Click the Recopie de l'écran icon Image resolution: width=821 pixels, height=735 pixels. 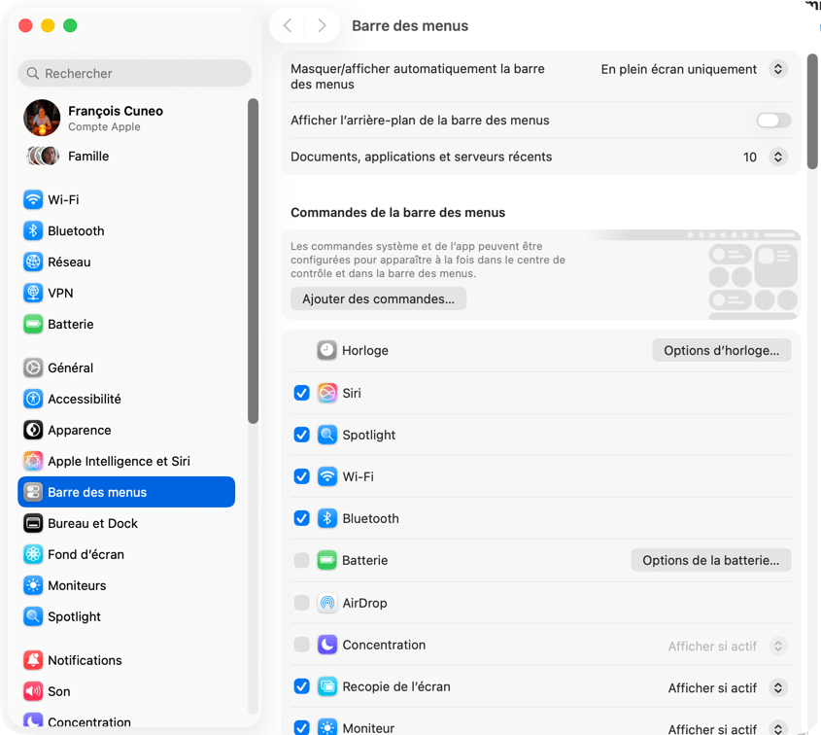pyautogui.click(x=327, y=686)
